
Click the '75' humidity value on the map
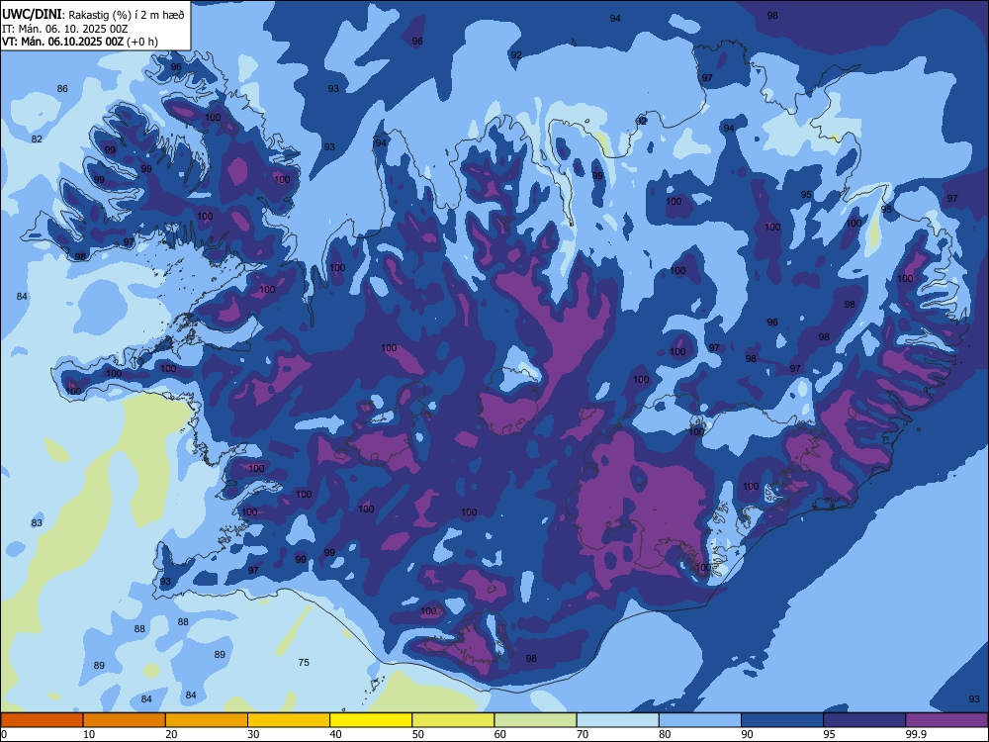pyautogui.click(x=304, y=662)
